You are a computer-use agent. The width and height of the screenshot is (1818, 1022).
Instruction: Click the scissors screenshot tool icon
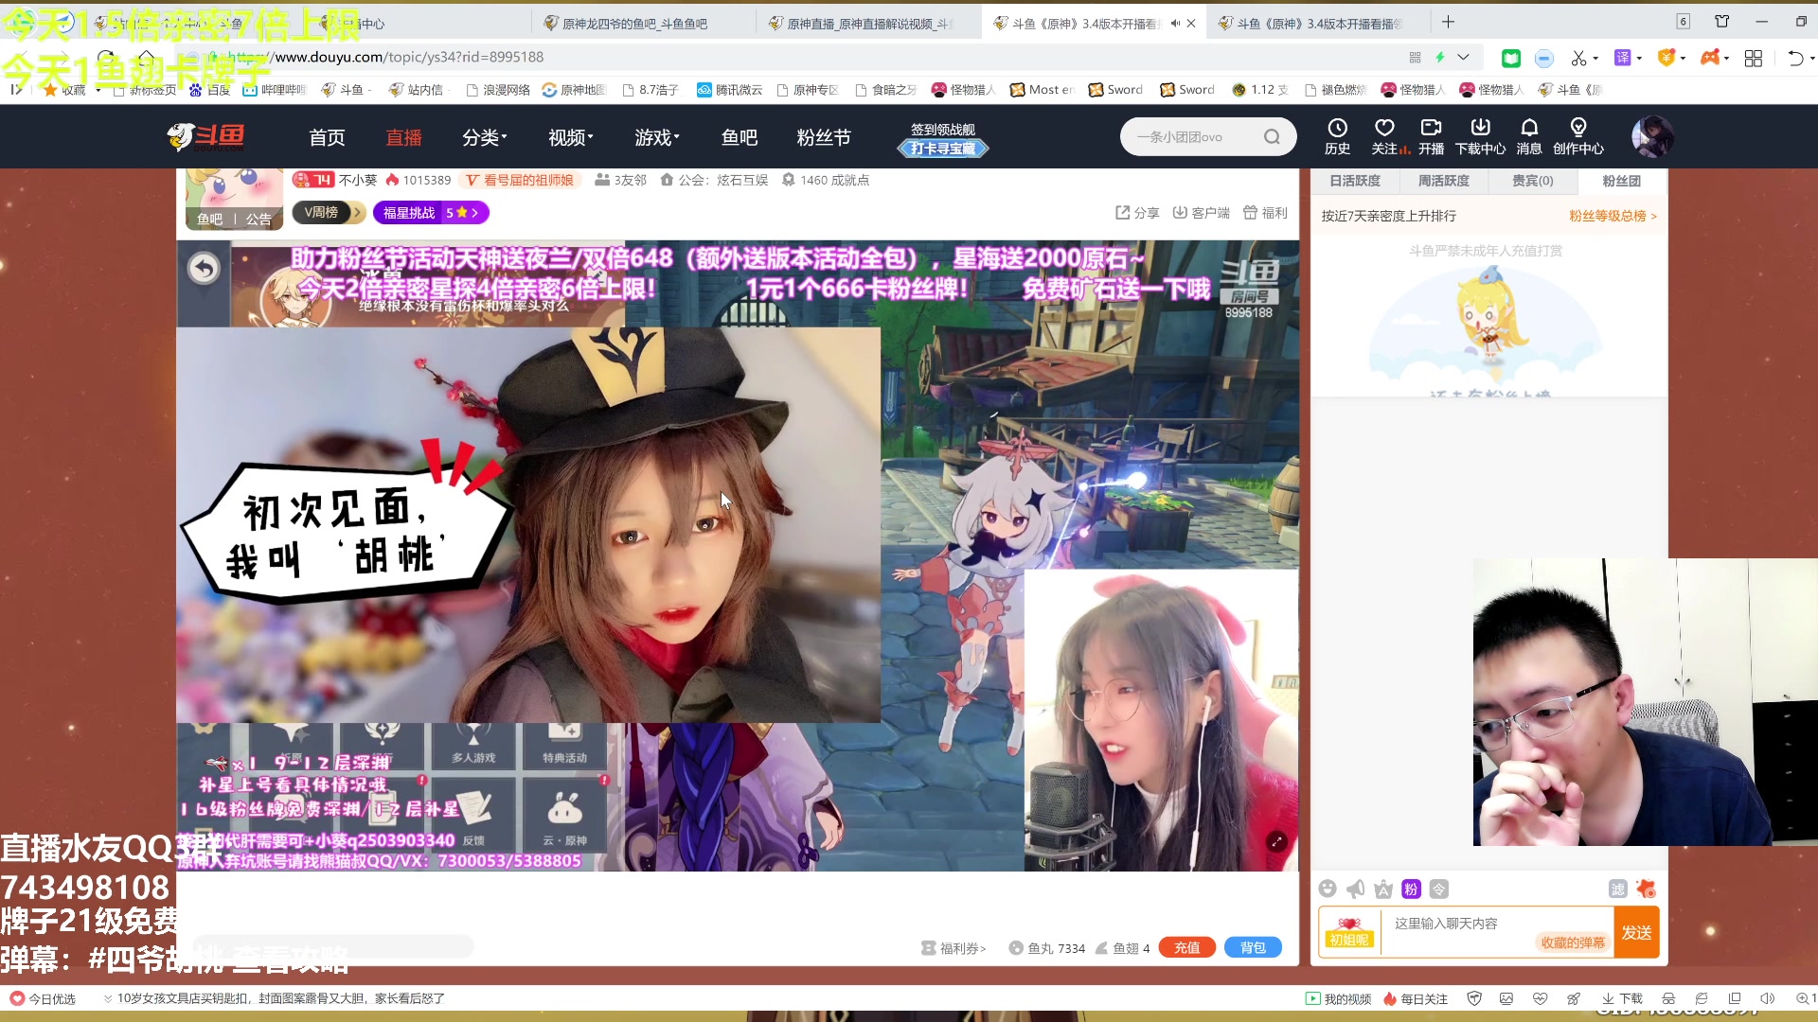[x=1578, y=59]
